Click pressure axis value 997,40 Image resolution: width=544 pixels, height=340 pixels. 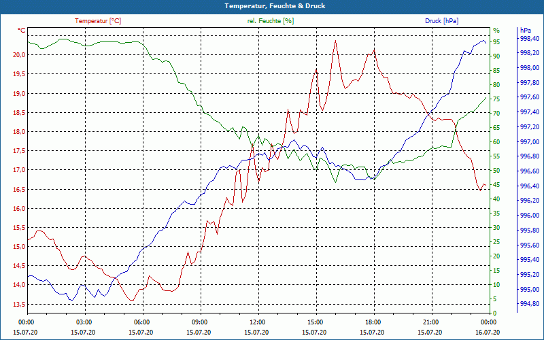pos(530,112)
